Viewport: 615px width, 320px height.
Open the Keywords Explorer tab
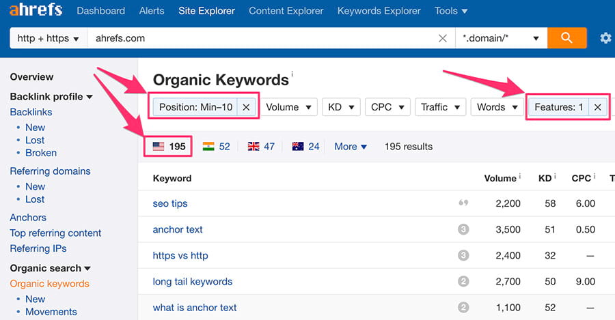click(x=379, y=11)
